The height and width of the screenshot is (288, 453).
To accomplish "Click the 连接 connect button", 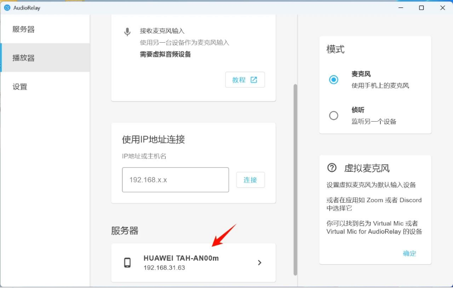I will (250, 180).
